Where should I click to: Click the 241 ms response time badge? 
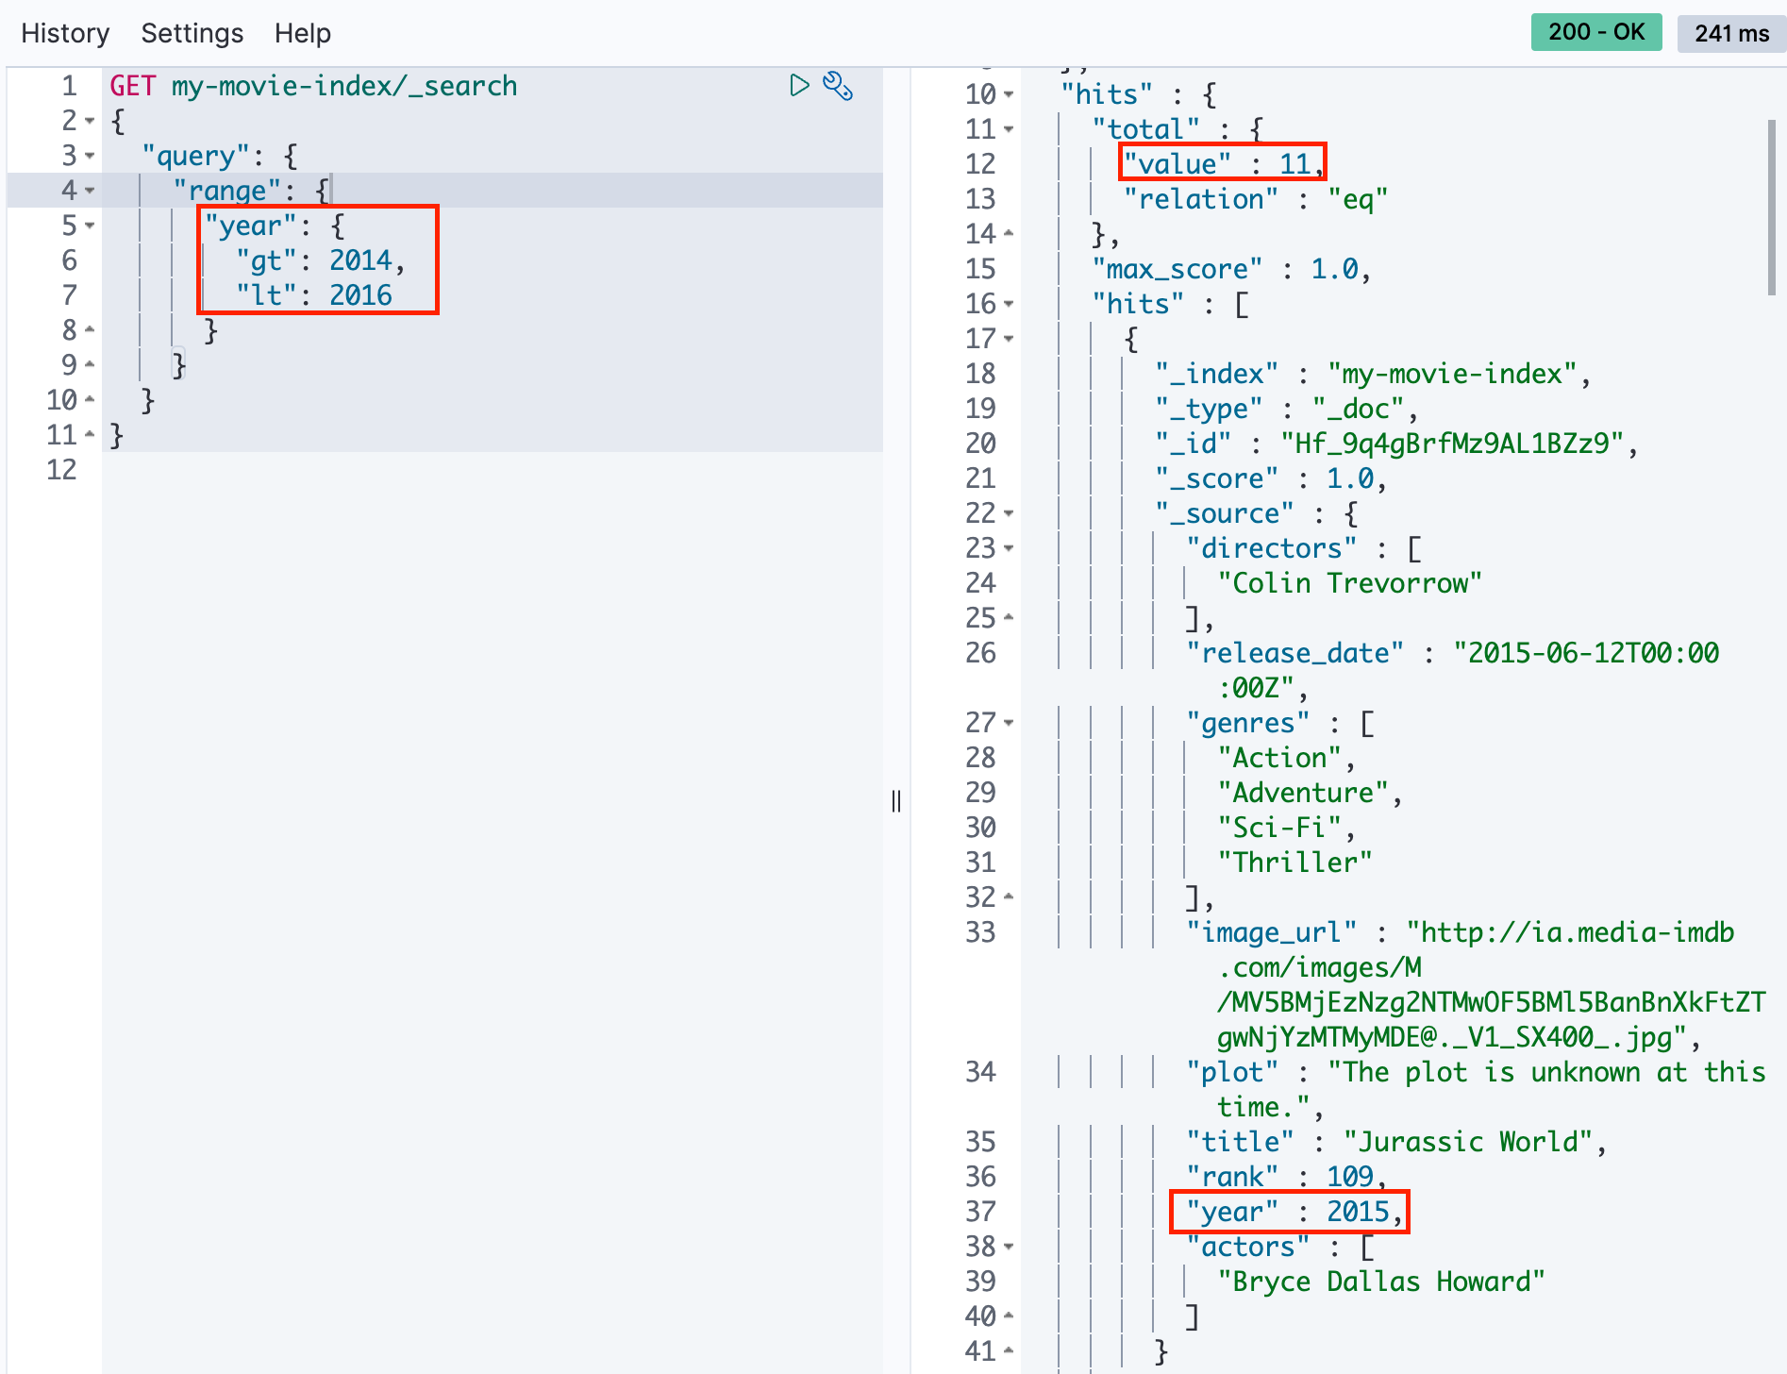(1731, 33)
